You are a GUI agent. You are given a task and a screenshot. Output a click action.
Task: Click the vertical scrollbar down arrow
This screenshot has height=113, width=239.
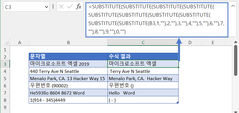pos(236,112)
